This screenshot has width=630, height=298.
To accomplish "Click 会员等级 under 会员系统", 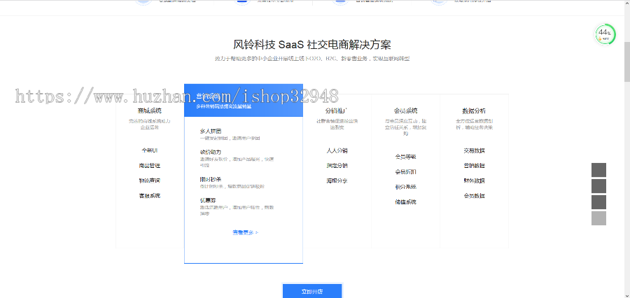I will pyautogui.click(x=405, y=157).
